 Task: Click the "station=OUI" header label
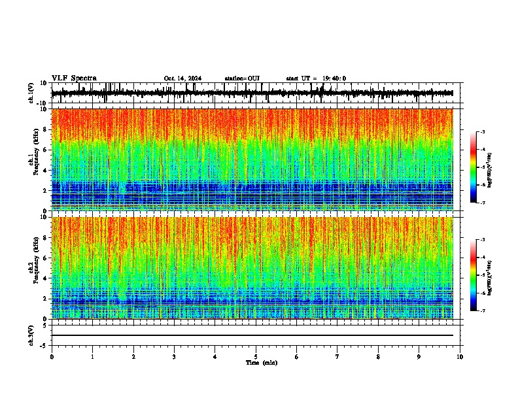[242, 78]
